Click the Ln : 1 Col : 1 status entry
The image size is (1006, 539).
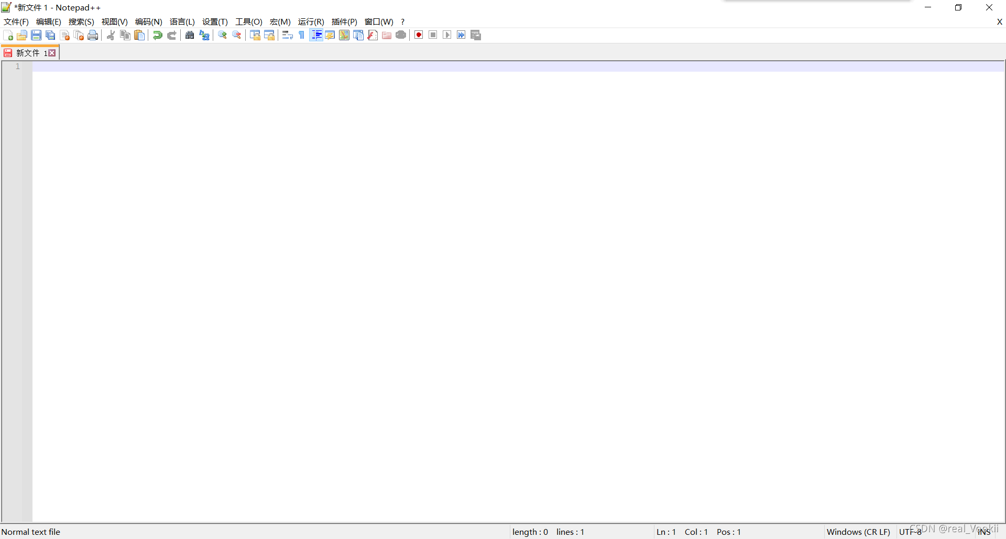click(x=682, y=532)
